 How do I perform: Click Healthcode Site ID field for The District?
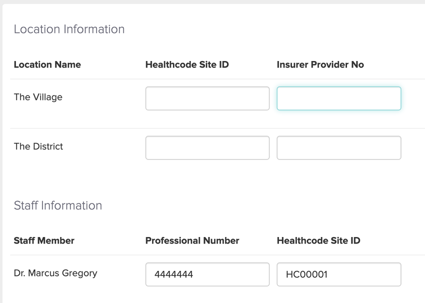pos(207,148)
